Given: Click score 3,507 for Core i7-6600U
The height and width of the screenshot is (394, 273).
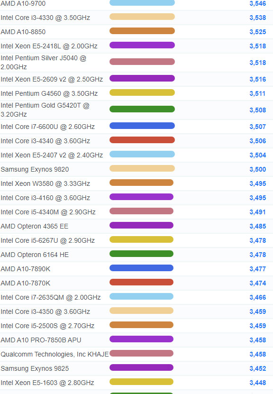Looking at the screenshot, I should [258, 127].
